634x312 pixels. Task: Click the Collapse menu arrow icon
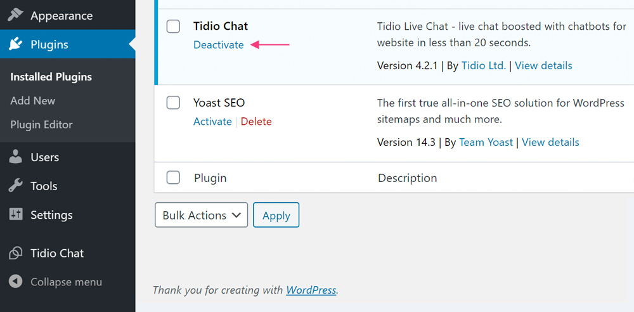16,282
